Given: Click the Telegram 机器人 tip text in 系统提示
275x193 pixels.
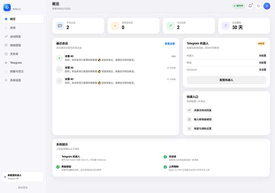Looking at the screenshot, I should [71, 156].
